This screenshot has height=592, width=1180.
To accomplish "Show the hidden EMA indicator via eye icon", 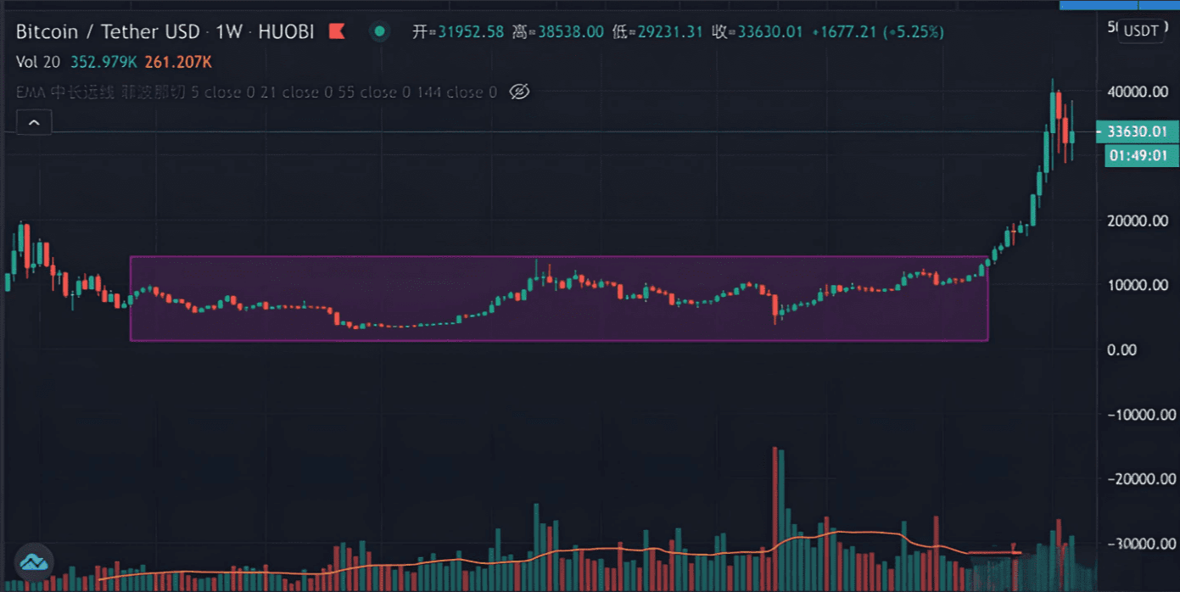I will 519,92.
